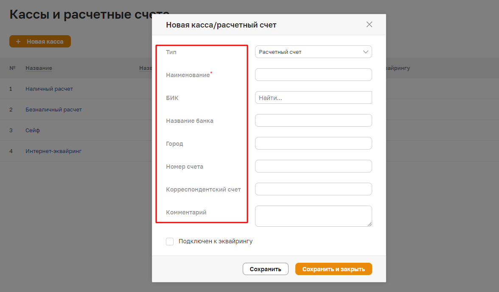Image resolution: width=499 pixels, height=292 pixels.
Task: Open the Тип dropdown
Action: (x=313, y=52)
